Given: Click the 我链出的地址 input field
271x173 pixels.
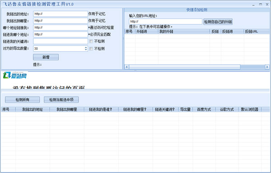Looking at the screenshot, I should [61, 14].
